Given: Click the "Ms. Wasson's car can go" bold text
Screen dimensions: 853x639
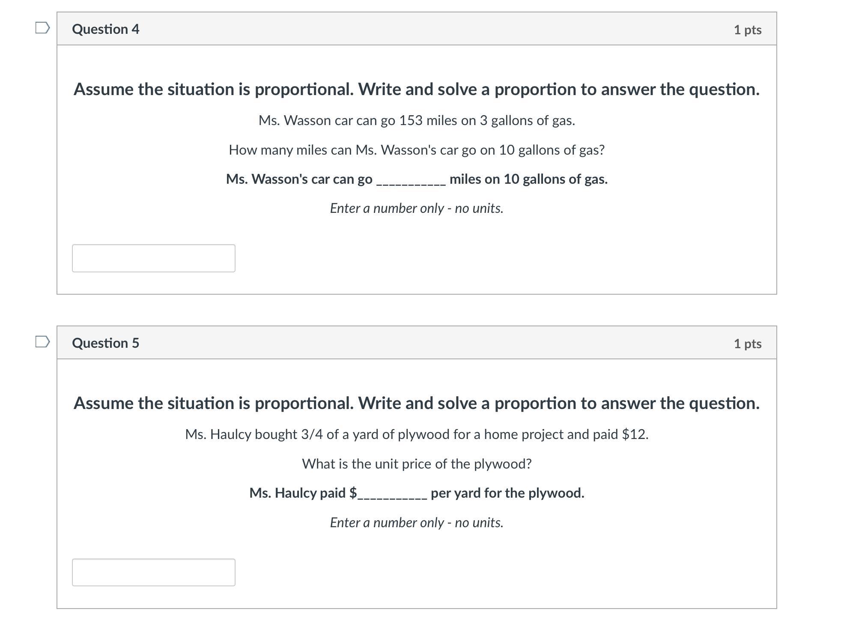Looking at the screenshot, I should [x=299, y=179].
